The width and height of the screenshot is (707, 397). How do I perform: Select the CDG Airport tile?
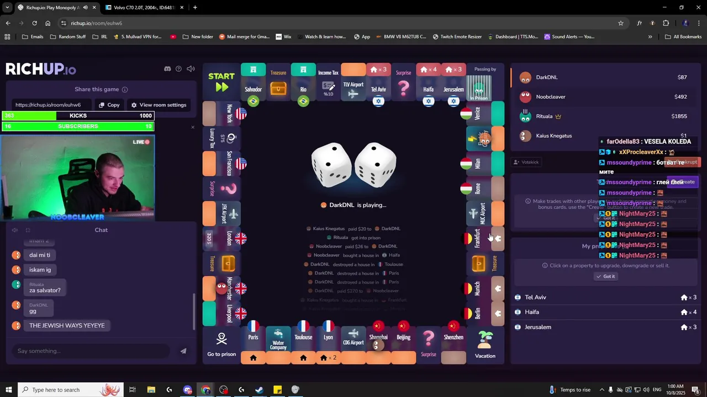pyautogui.click(x=353, y=345)
